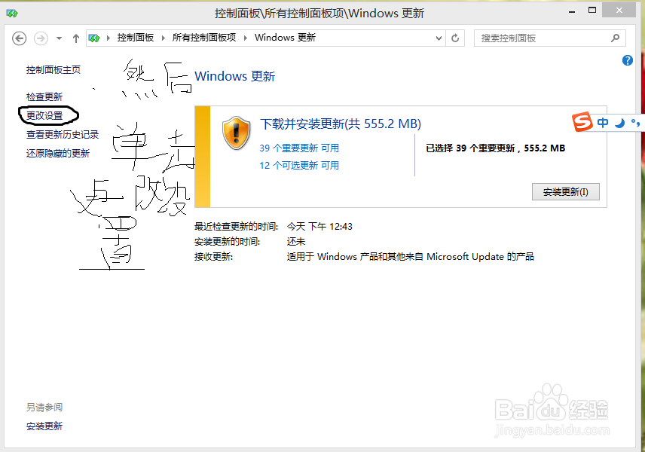The height and width of the screenshot is (452, 645).
Task: Open 安装更新 under 另请参阅
Action: pyautogui.click(x=44, y=426)
